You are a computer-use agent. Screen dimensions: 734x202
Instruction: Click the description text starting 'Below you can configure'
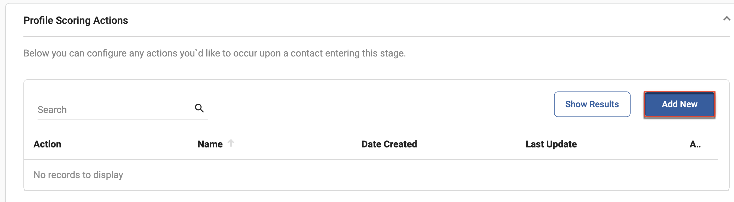215,53
